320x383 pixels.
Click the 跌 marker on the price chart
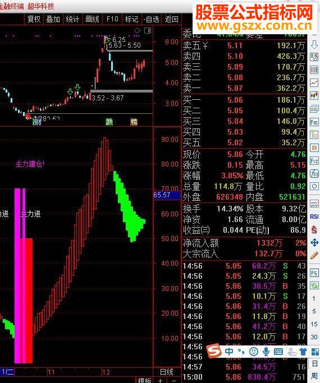click(109, 122)
